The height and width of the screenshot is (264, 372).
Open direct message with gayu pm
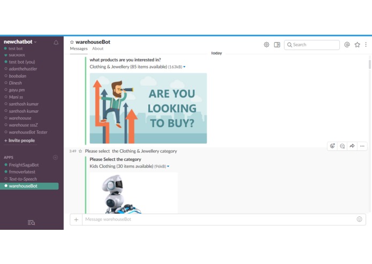(x=17, y=90)
